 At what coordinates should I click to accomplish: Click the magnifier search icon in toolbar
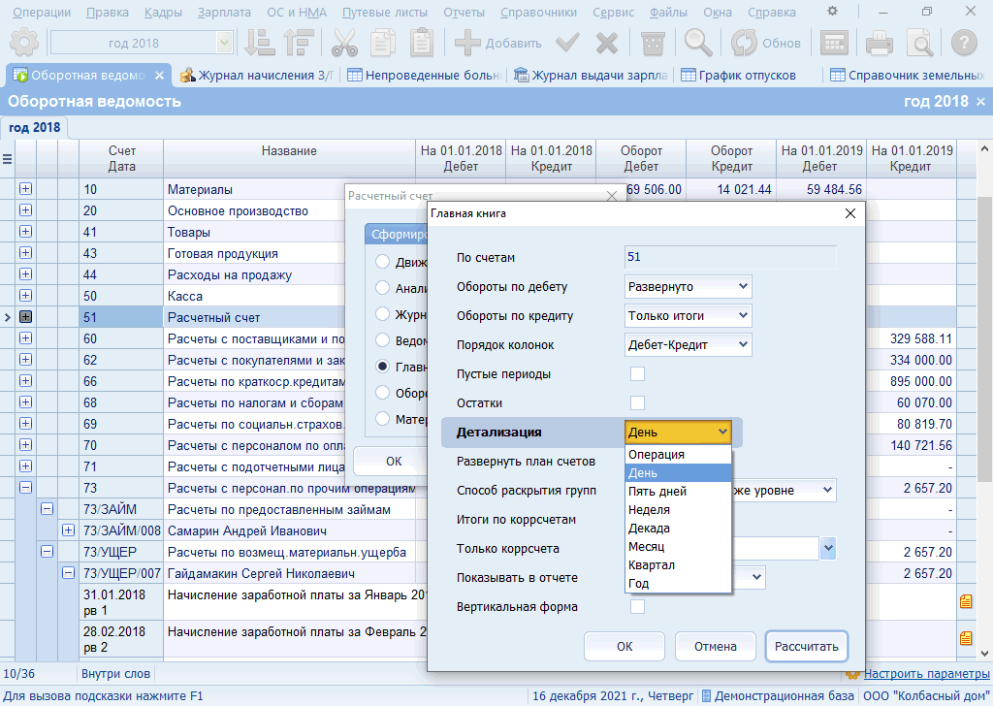coord(698,43)
